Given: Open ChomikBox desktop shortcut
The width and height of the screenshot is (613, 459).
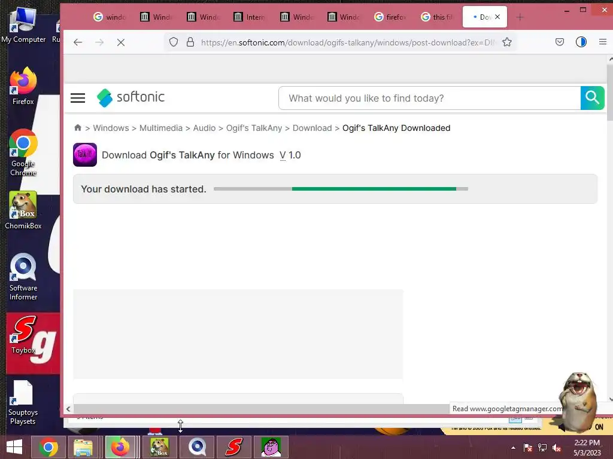Looking at the screenshot, I should click(23, 210).
